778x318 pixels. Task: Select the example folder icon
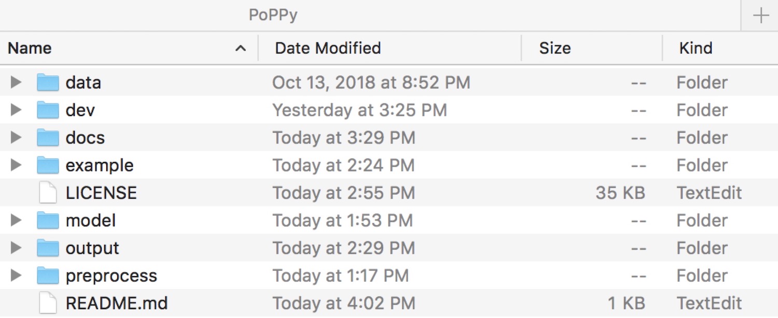48,165
